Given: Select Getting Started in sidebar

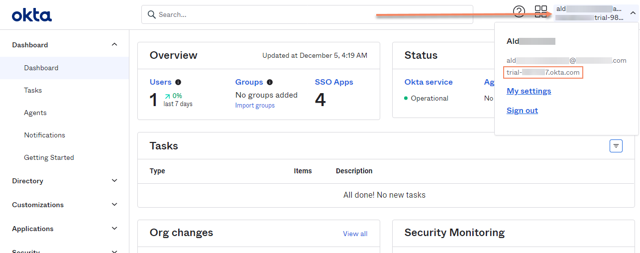Looking at the screenshot, I should tap(49, 157).
